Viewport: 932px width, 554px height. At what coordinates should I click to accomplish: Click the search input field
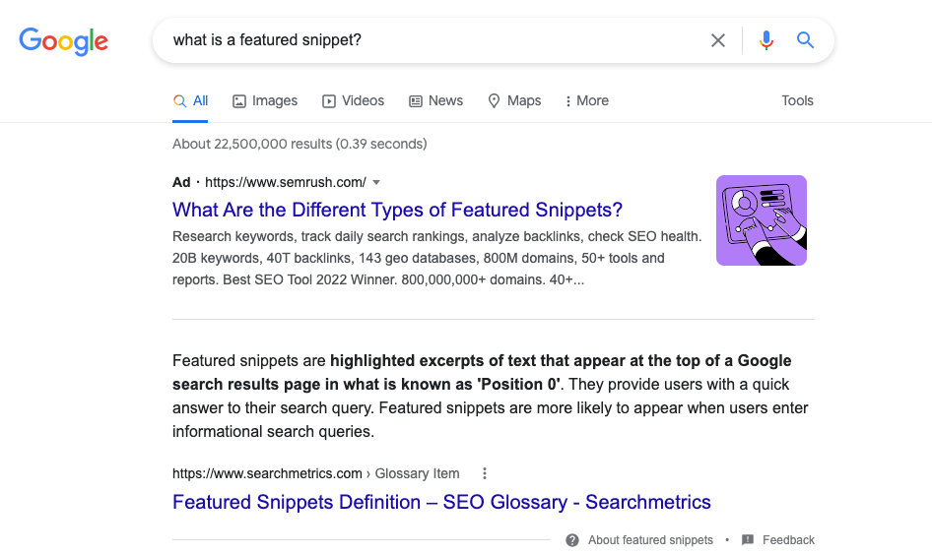(x=433, y=40)
